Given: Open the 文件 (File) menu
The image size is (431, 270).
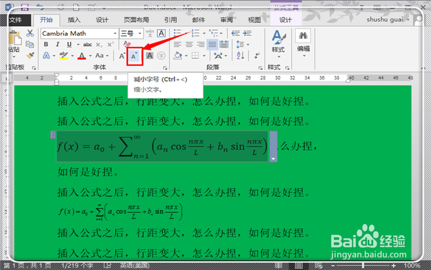Looking at the screenshot, I should (x=15, y=20).
